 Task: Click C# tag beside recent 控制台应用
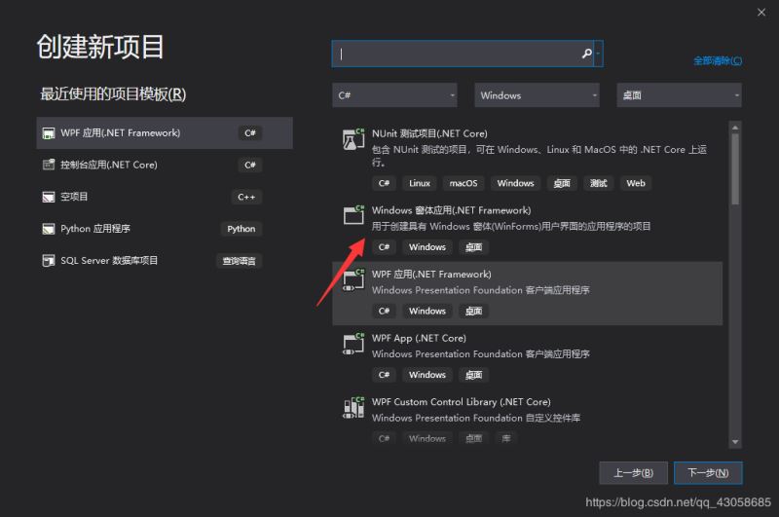click(250, 165)
